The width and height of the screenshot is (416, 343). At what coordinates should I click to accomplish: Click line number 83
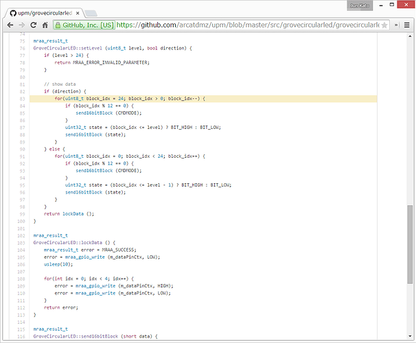click(x=22, y=99)
